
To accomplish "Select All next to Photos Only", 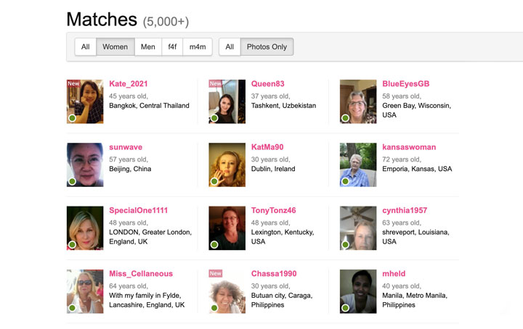I will tap(230, 47).
